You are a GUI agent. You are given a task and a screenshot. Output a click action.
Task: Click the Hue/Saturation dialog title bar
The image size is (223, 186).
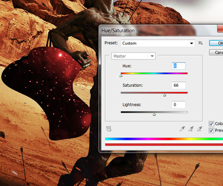click(x=161, y=30)
